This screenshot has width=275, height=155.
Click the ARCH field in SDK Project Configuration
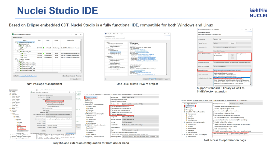pyautogui.click(x=59, y=108)
